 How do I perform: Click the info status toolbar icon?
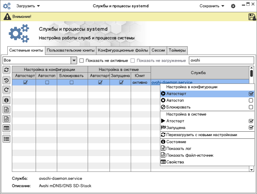click(6, 100)
